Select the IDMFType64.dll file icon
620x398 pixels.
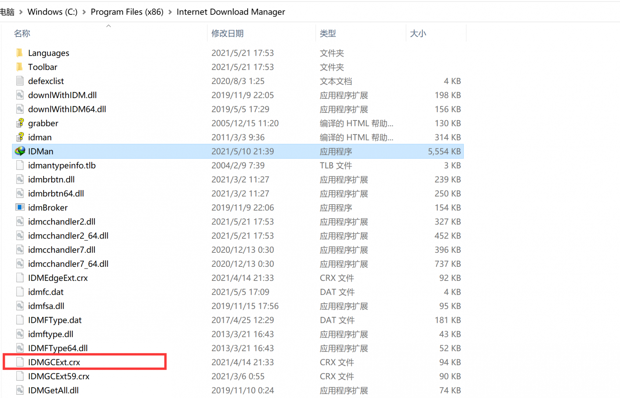click(x=20, y=348)
